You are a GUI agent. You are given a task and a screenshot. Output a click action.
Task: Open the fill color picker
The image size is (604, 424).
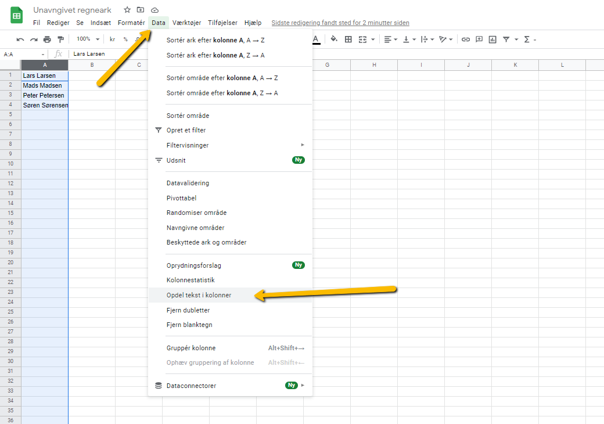click(x=334, y=39)
